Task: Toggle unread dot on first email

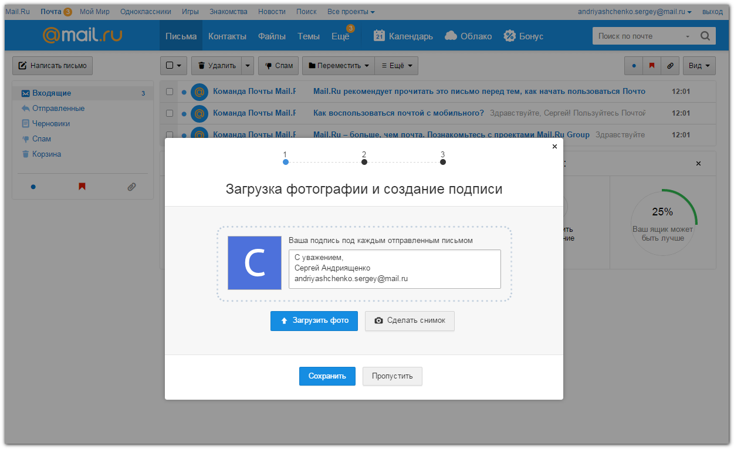Action: click(184, 92)
